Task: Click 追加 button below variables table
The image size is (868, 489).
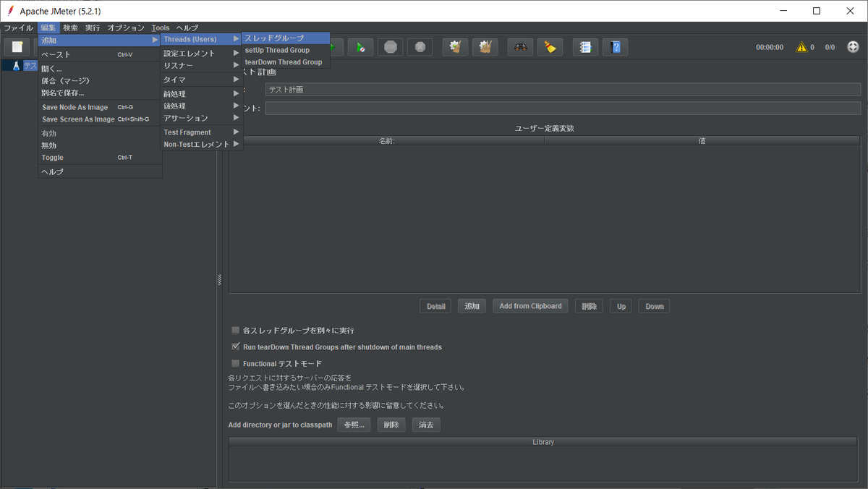Action: click(472, 306)
